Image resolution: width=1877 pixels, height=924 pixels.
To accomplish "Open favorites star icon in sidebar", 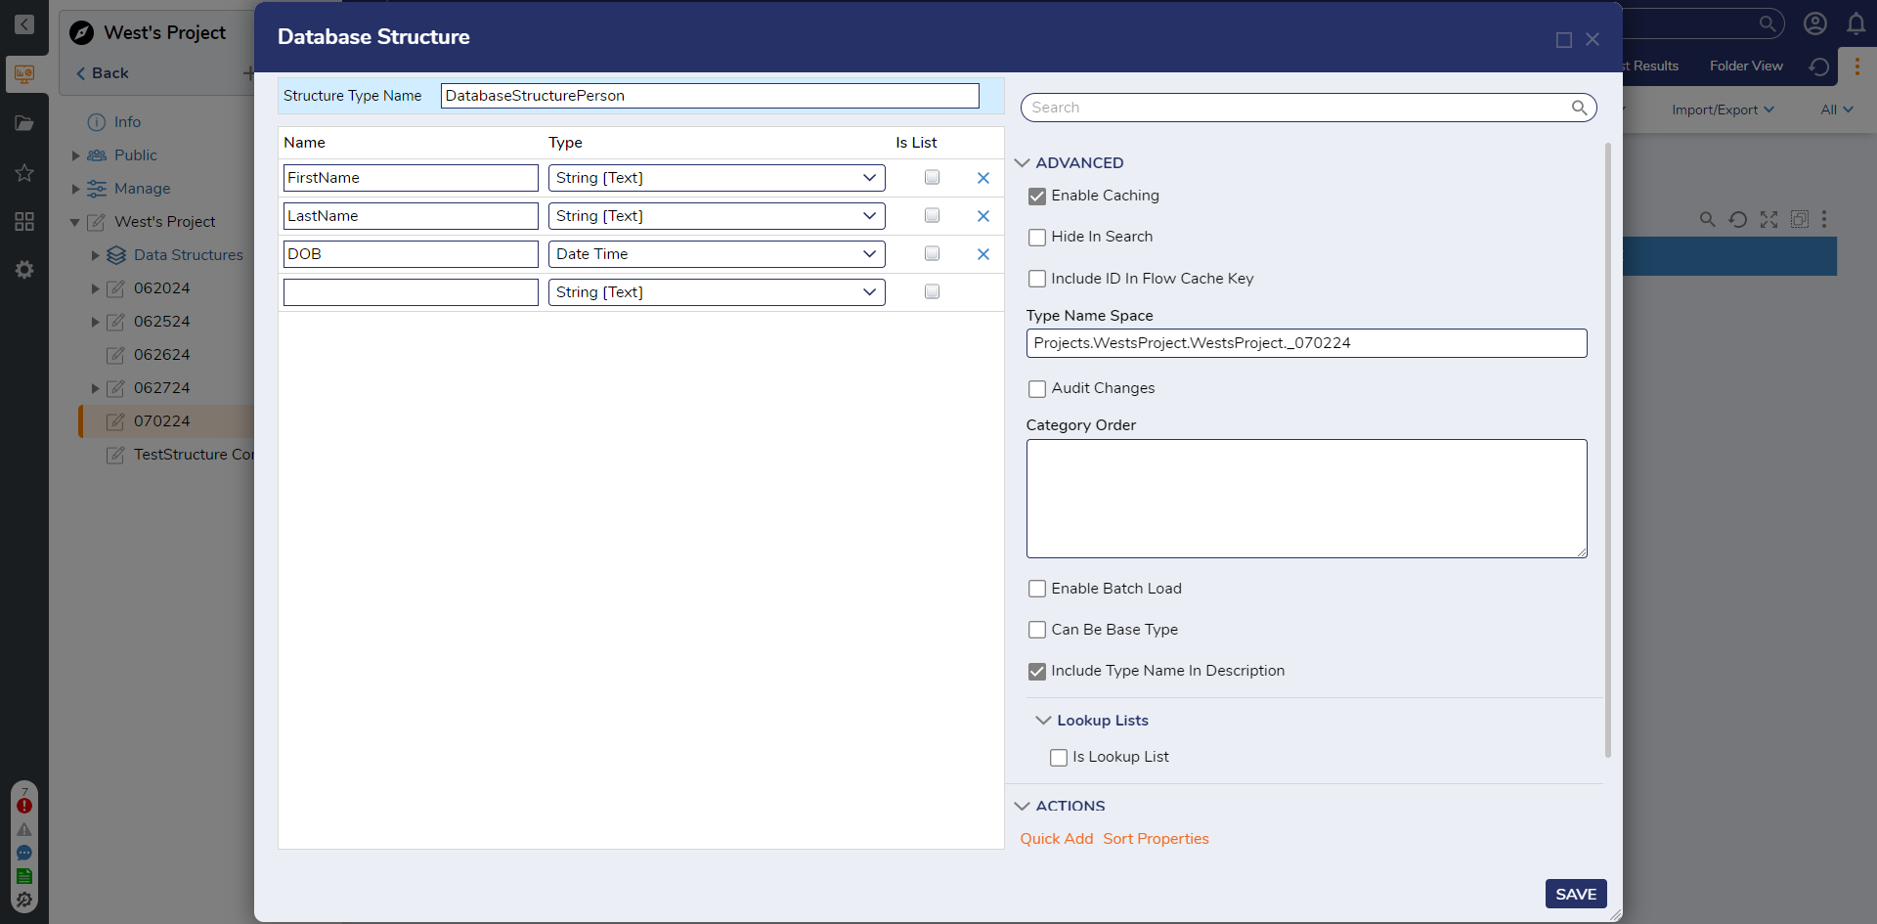I will (x=24, y=173).
